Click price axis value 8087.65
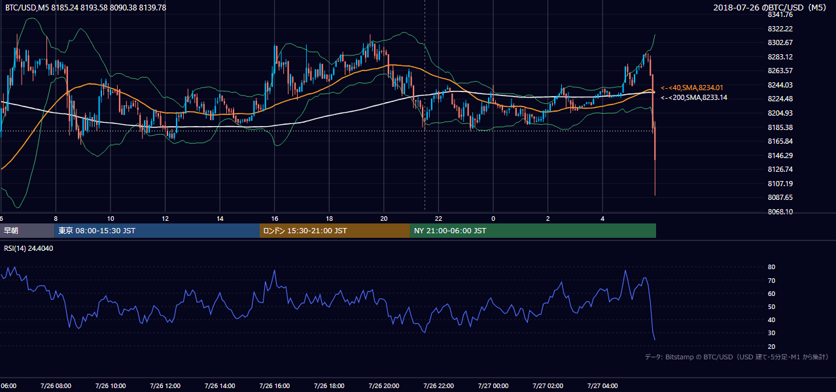Image resolution: width=836 pixels, height=392 pixels. click(780, 197)
